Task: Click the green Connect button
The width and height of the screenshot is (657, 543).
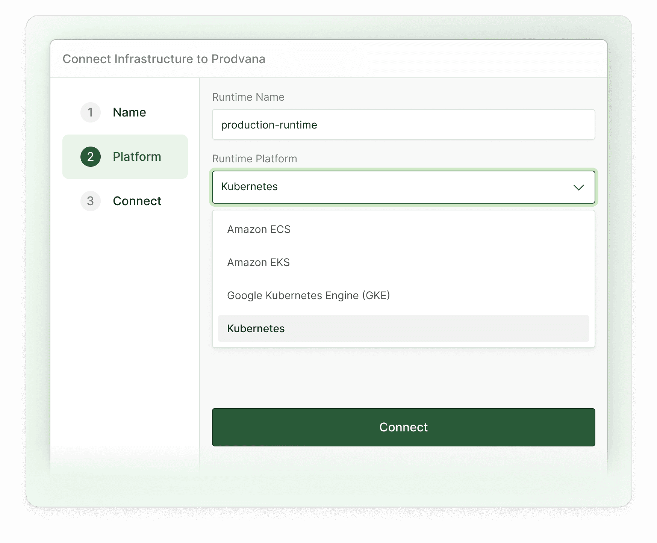Action: [x=403, y=427]
